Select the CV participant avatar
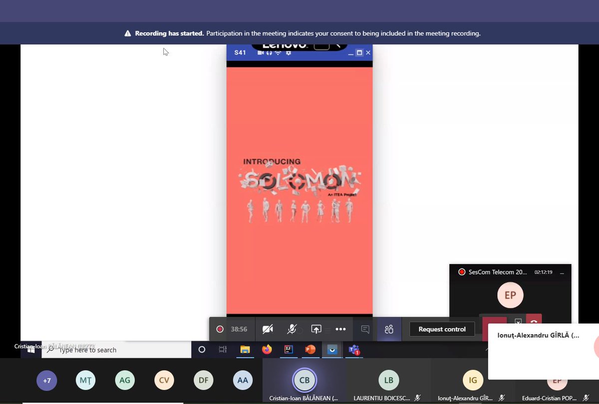This screenshot has width=599, height=404. click(164, 381)
